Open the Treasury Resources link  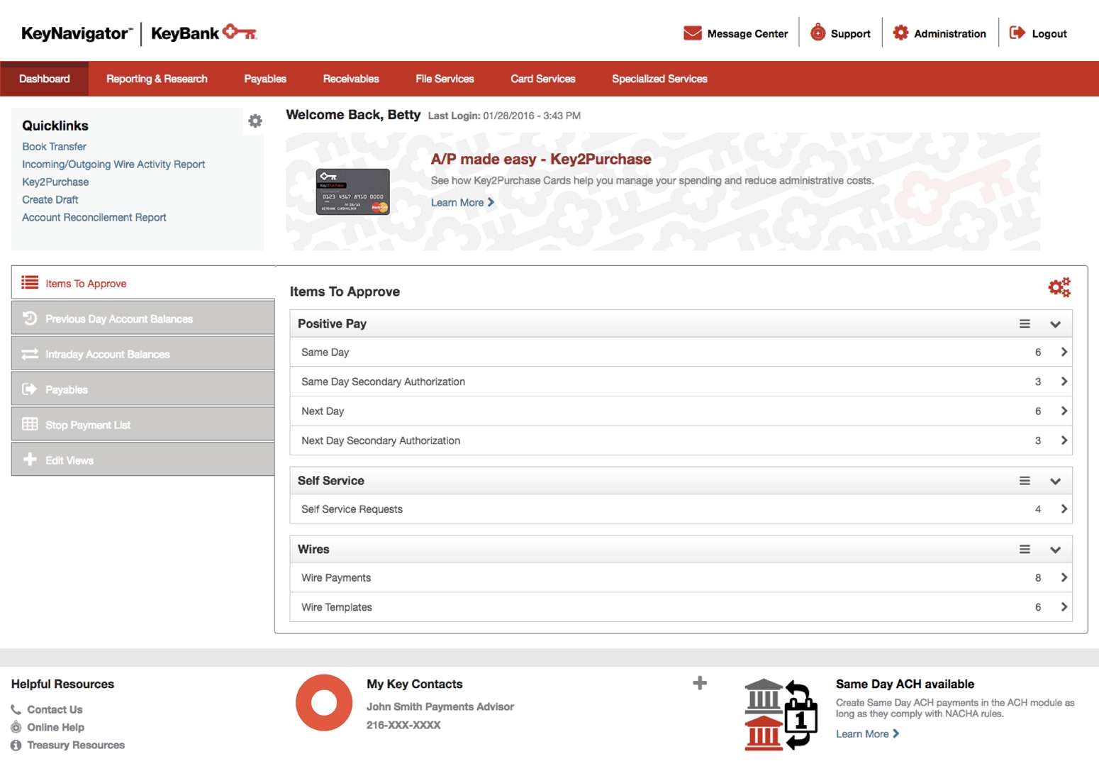(x=76, y=745)
